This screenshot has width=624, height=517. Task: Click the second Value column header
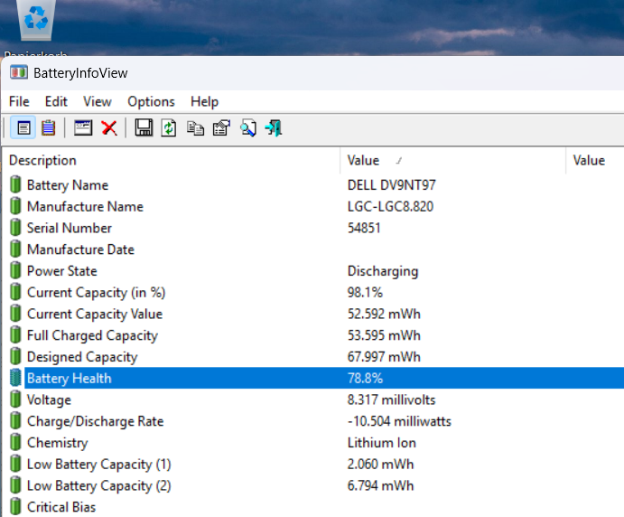[x=595, y=161]
